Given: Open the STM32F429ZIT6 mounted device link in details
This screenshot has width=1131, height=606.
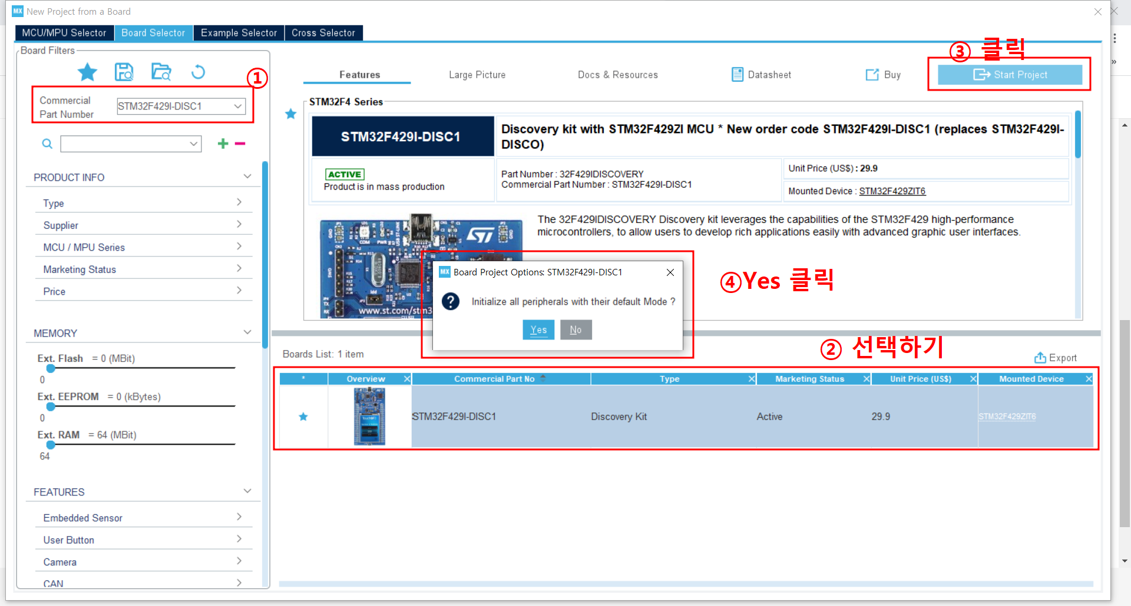Looking at the screenshot, I should [x=892, y=191].
